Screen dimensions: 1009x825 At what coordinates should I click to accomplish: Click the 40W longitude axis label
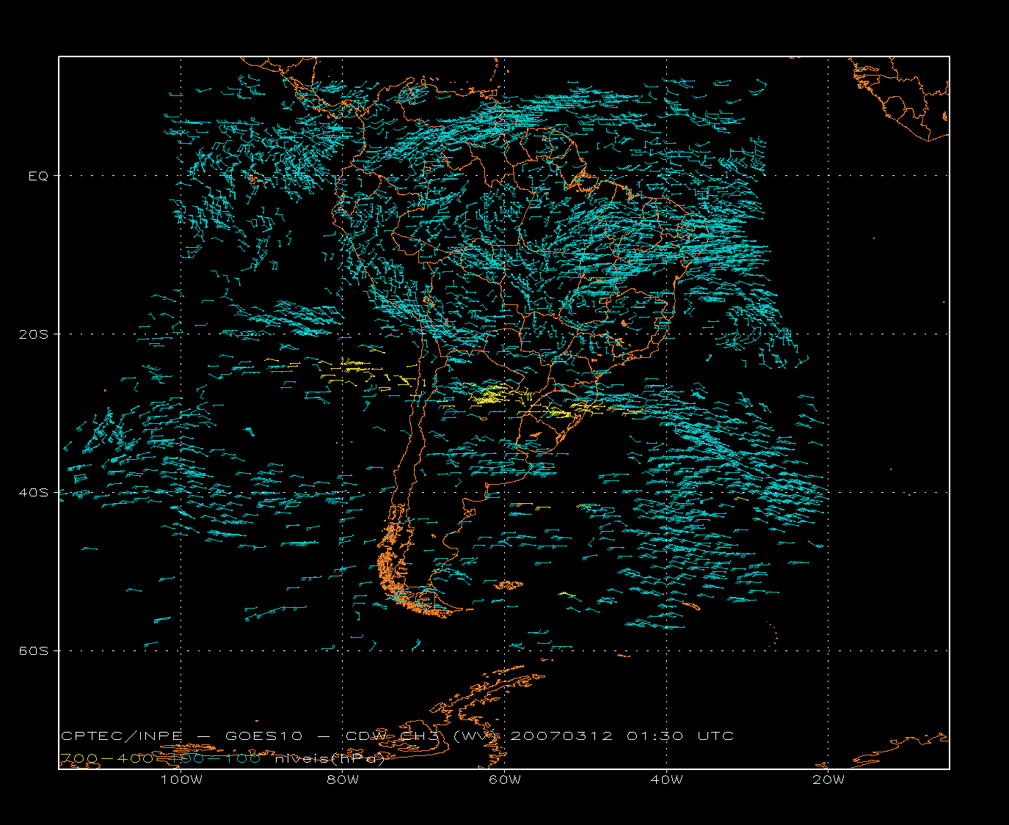click(x=667, y=780)
